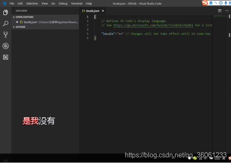Select the locale.json editor tab

[93, 11]
